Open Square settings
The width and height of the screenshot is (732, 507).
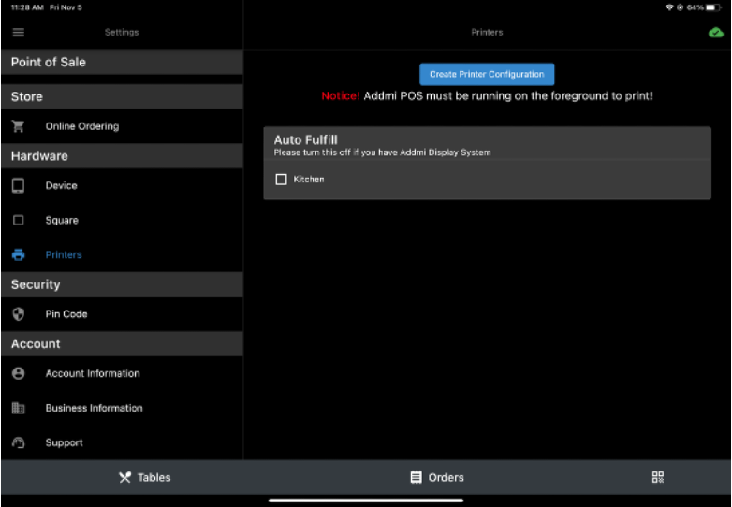[123, 220]
